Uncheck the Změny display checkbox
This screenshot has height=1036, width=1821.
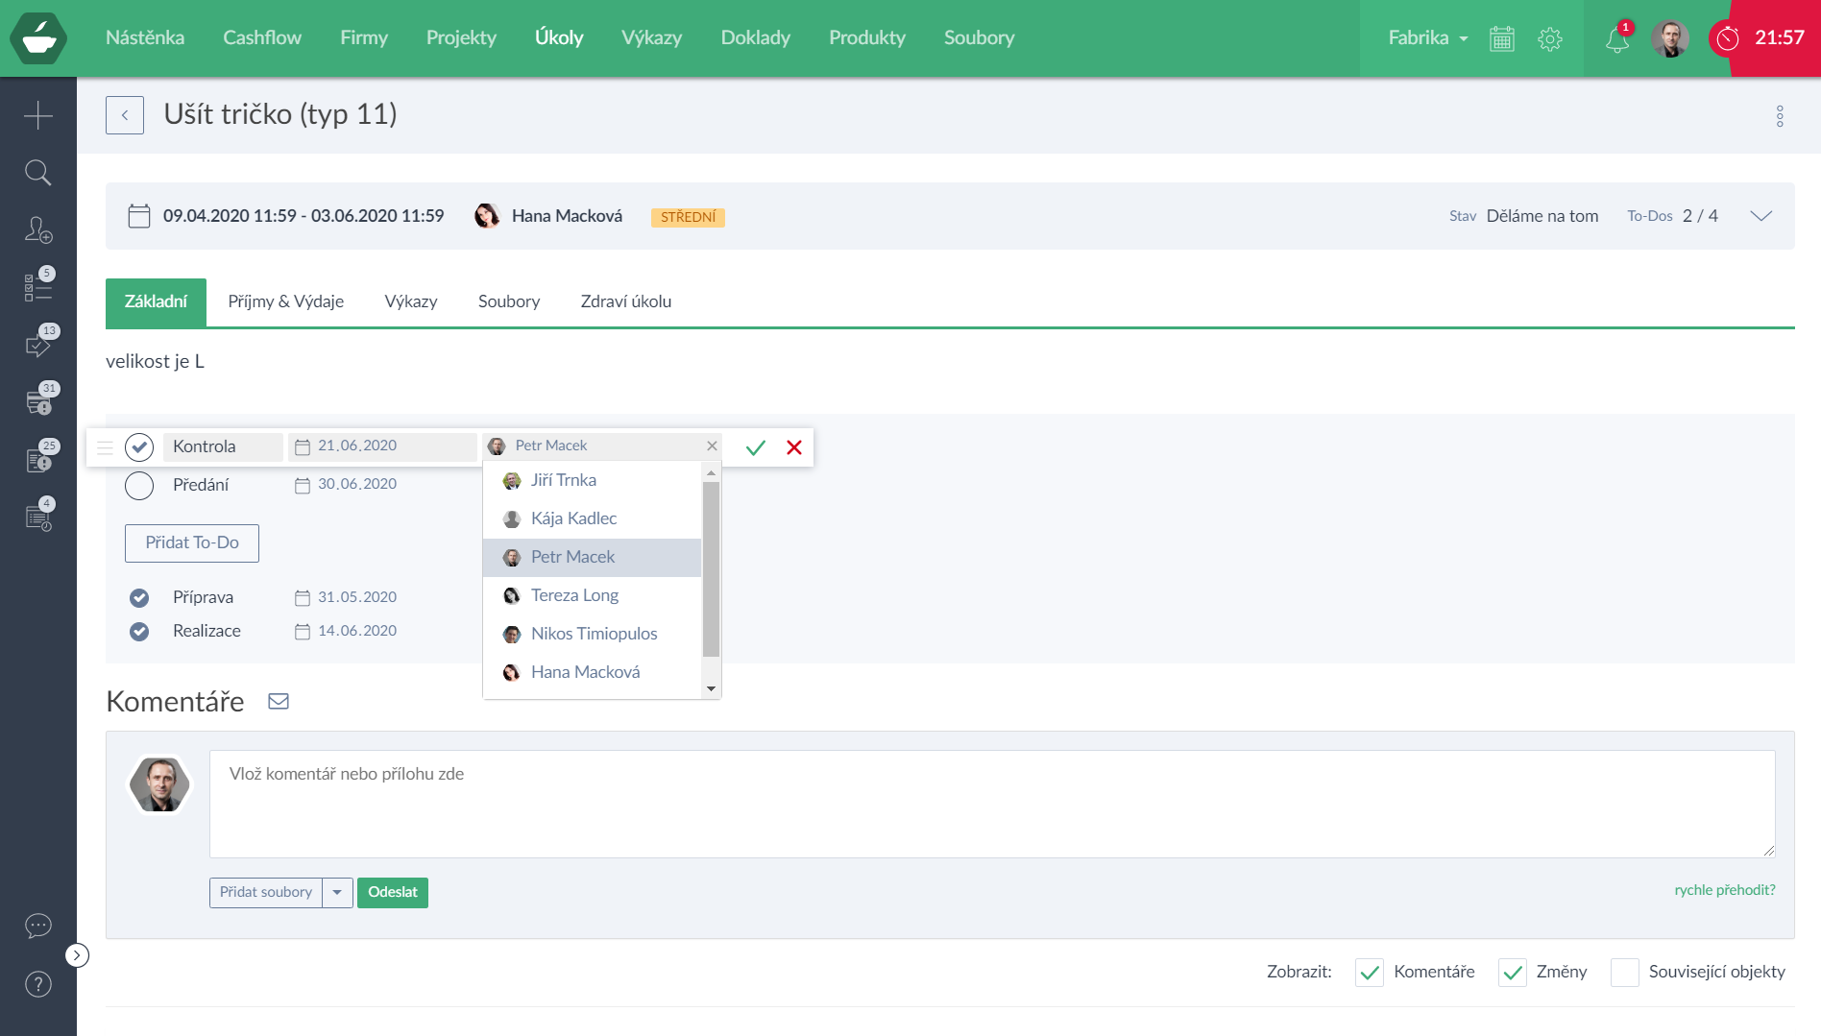coord(1513,973)
